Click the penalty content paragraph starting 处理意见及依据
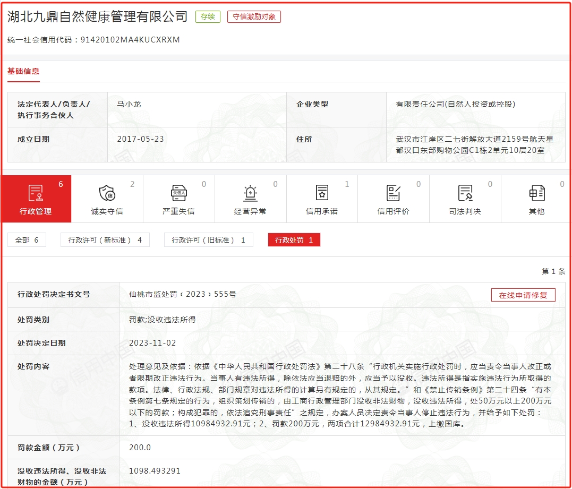 coord(340,395)
